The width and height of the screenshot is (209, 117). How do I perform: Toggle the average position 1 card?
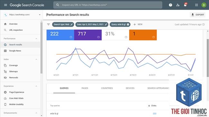143,35
